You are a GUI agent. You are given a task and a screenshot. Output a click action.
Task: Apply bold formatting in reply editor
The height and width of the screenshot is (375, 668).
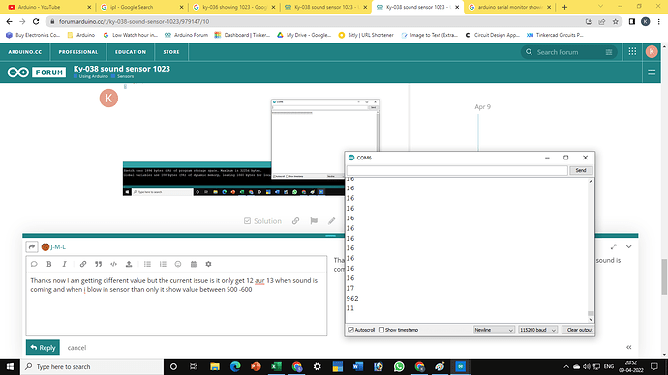[49, 264]
